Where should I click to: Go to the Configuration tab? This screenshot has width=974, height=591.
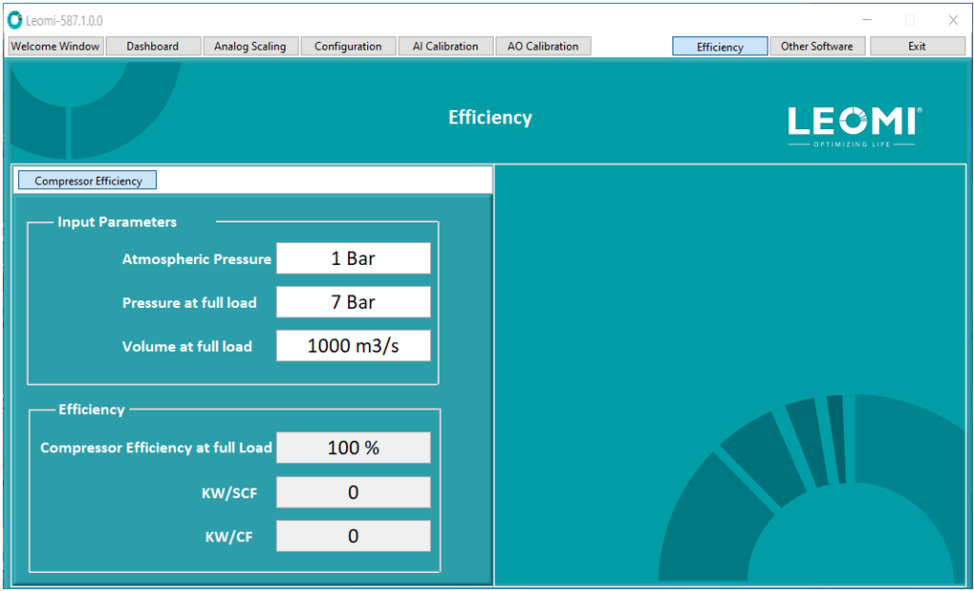[348, 45]
